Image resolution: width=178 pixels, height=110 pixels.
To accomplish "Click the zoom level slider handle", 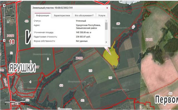I will (x=4, y=18).
